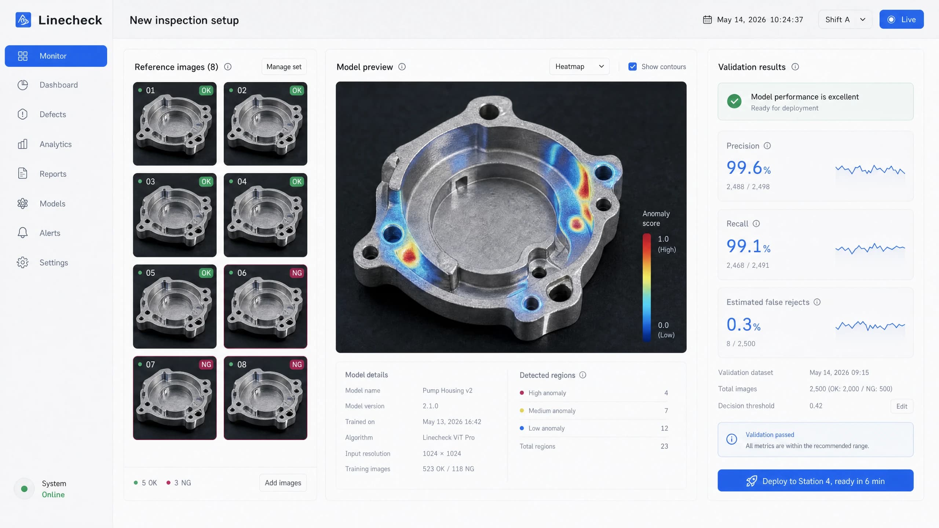Click the Recall info icon
This screenshot has width=939, height=528.
756,224
